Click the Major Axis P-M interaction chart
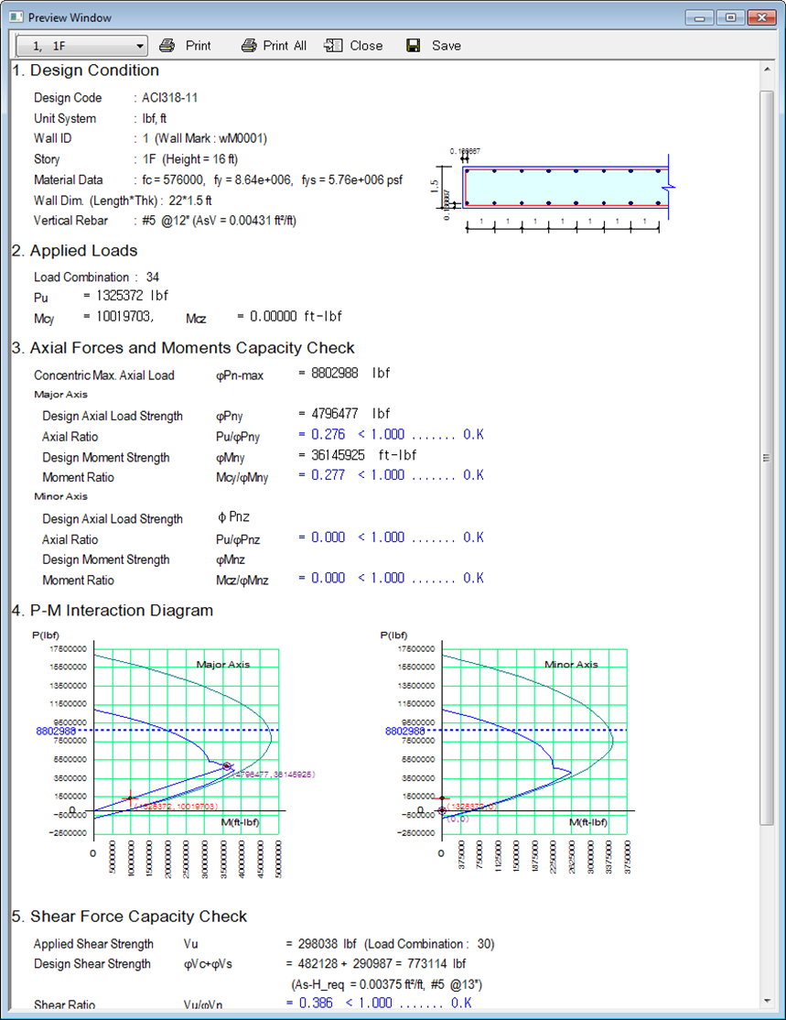786x1020 pixels. (x=172, y=754)
